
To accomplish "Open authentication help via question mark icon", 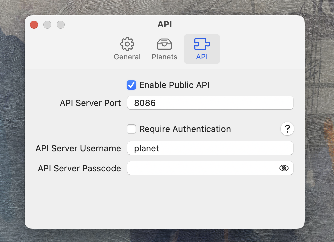I will tap(287, 129).
